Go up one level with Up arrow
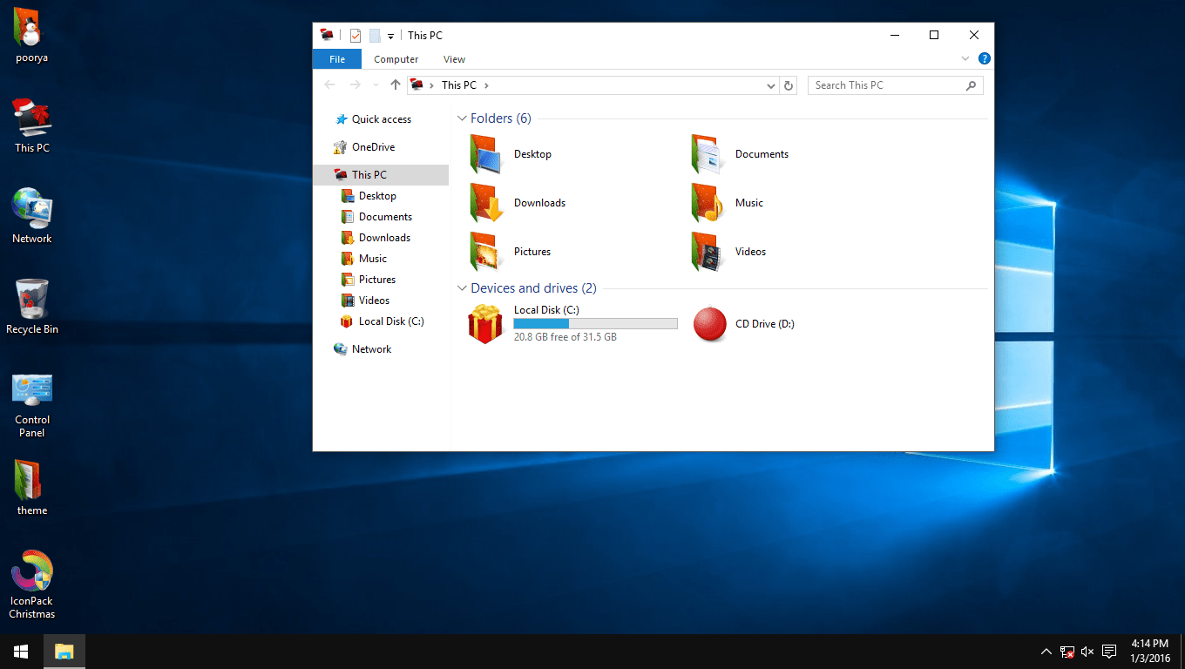This screenshot has height=669, width=1185. coord(396,85)
